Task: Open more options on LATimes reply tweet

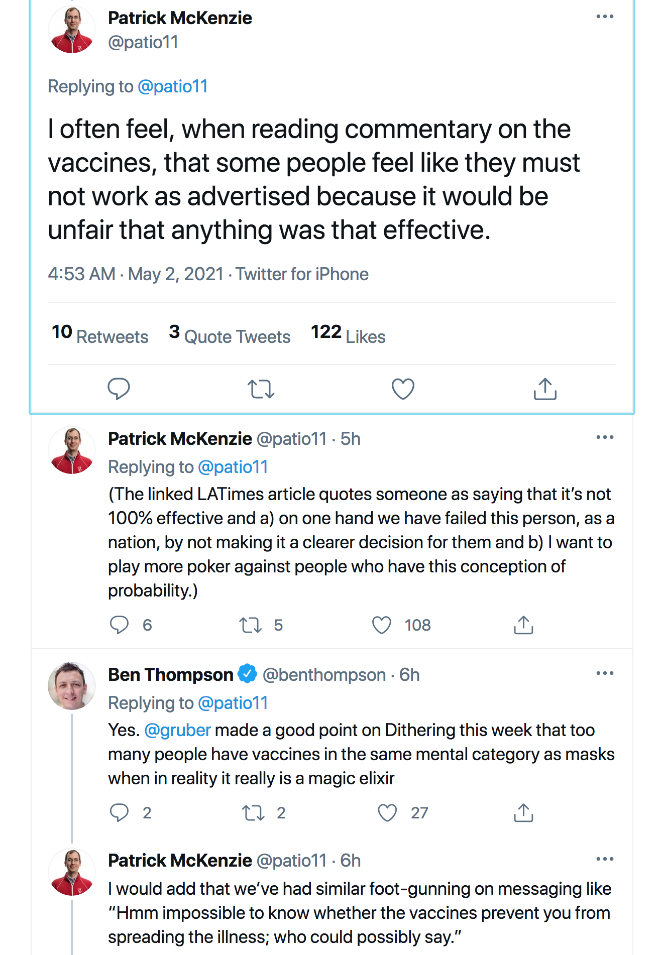Action: coord(605,437)
